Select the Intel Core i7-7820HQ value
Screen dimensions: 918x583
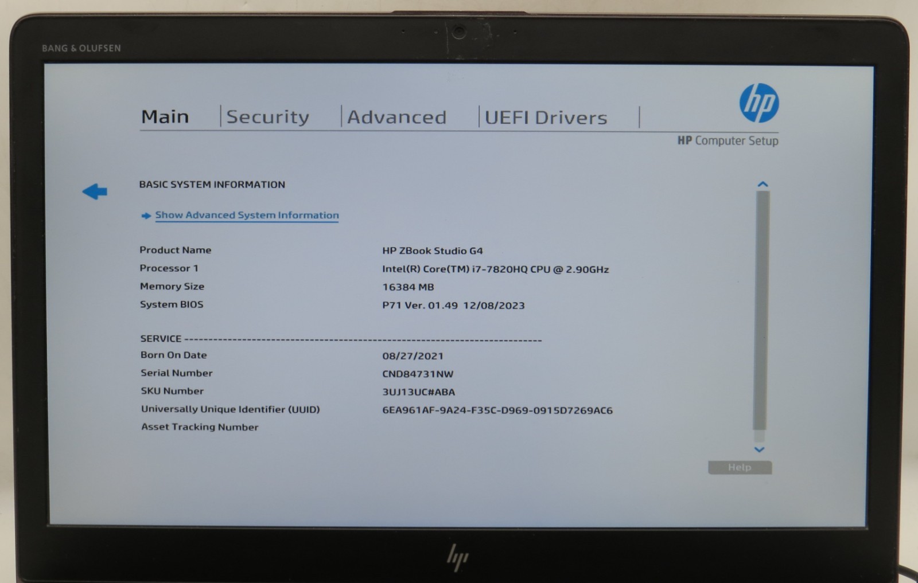click(x=496, y=269)
